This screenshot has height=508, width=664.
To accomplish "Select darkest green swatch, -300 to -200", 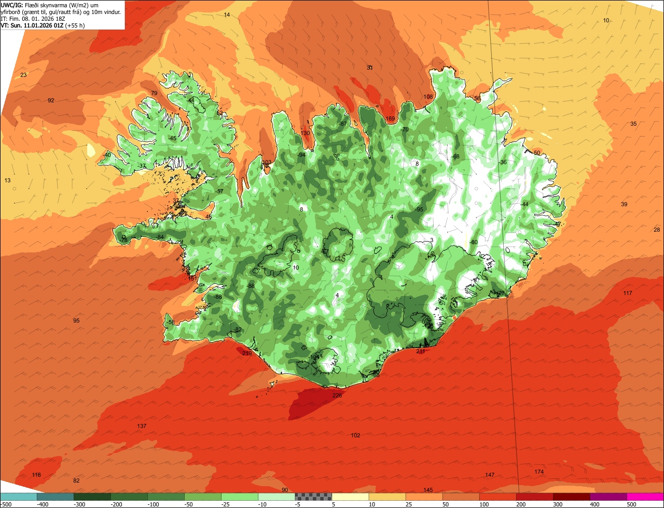I will (92, 497).
